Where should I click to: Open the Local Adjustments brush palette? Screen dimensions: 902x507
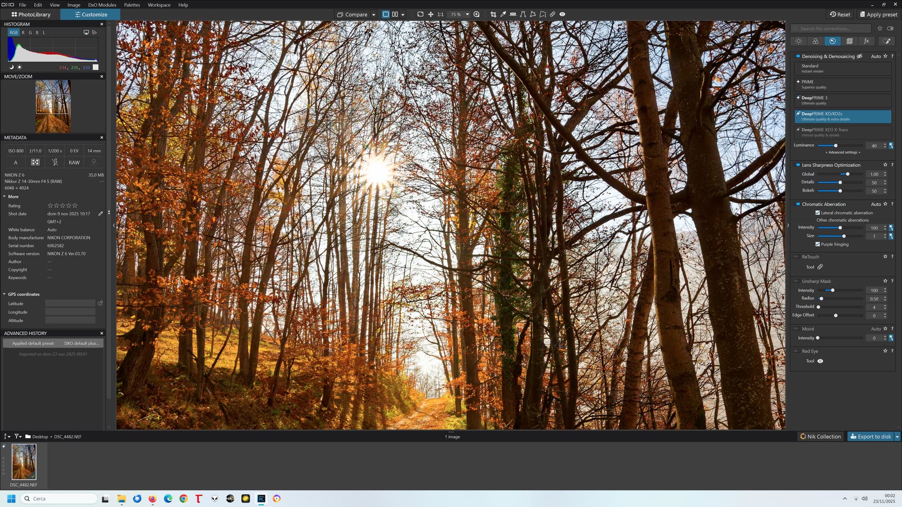tap(887, 41)
